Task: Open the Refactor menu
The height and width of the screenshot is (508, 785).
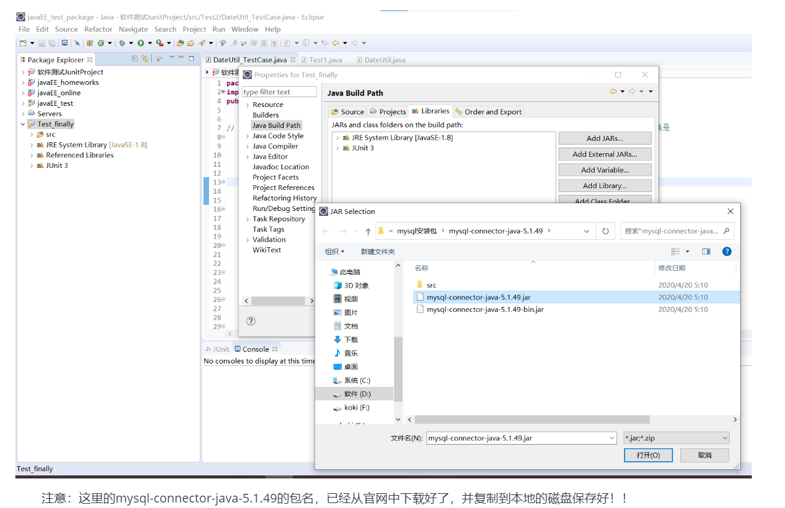Action: tap(98, 29)
